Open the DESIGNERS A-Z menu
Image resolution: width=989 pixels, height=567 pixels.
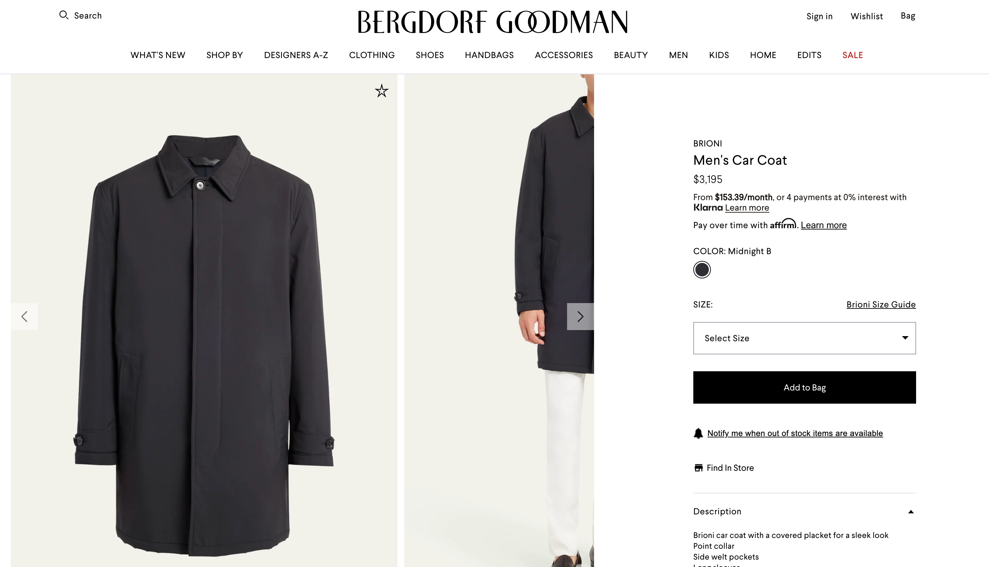[x=296, y=55]
